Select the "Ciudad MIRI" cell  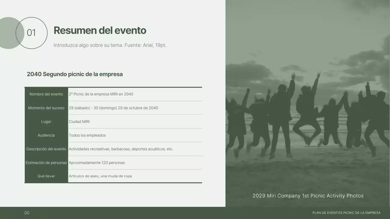coord(79,121)
